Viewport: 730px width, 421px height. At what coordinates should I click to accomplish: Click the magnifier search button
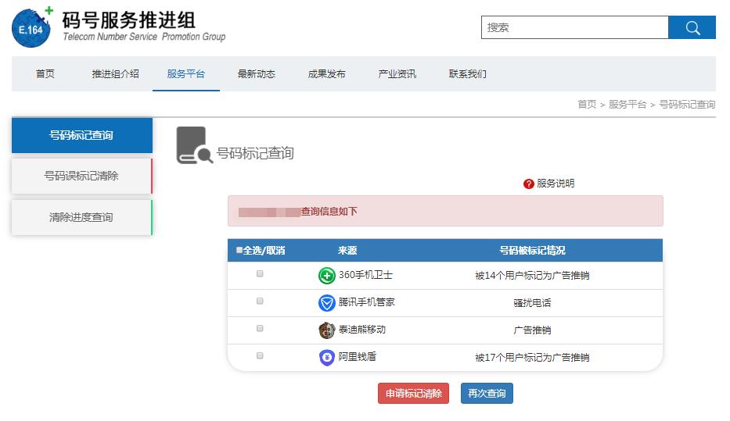(x=692, y=27)
